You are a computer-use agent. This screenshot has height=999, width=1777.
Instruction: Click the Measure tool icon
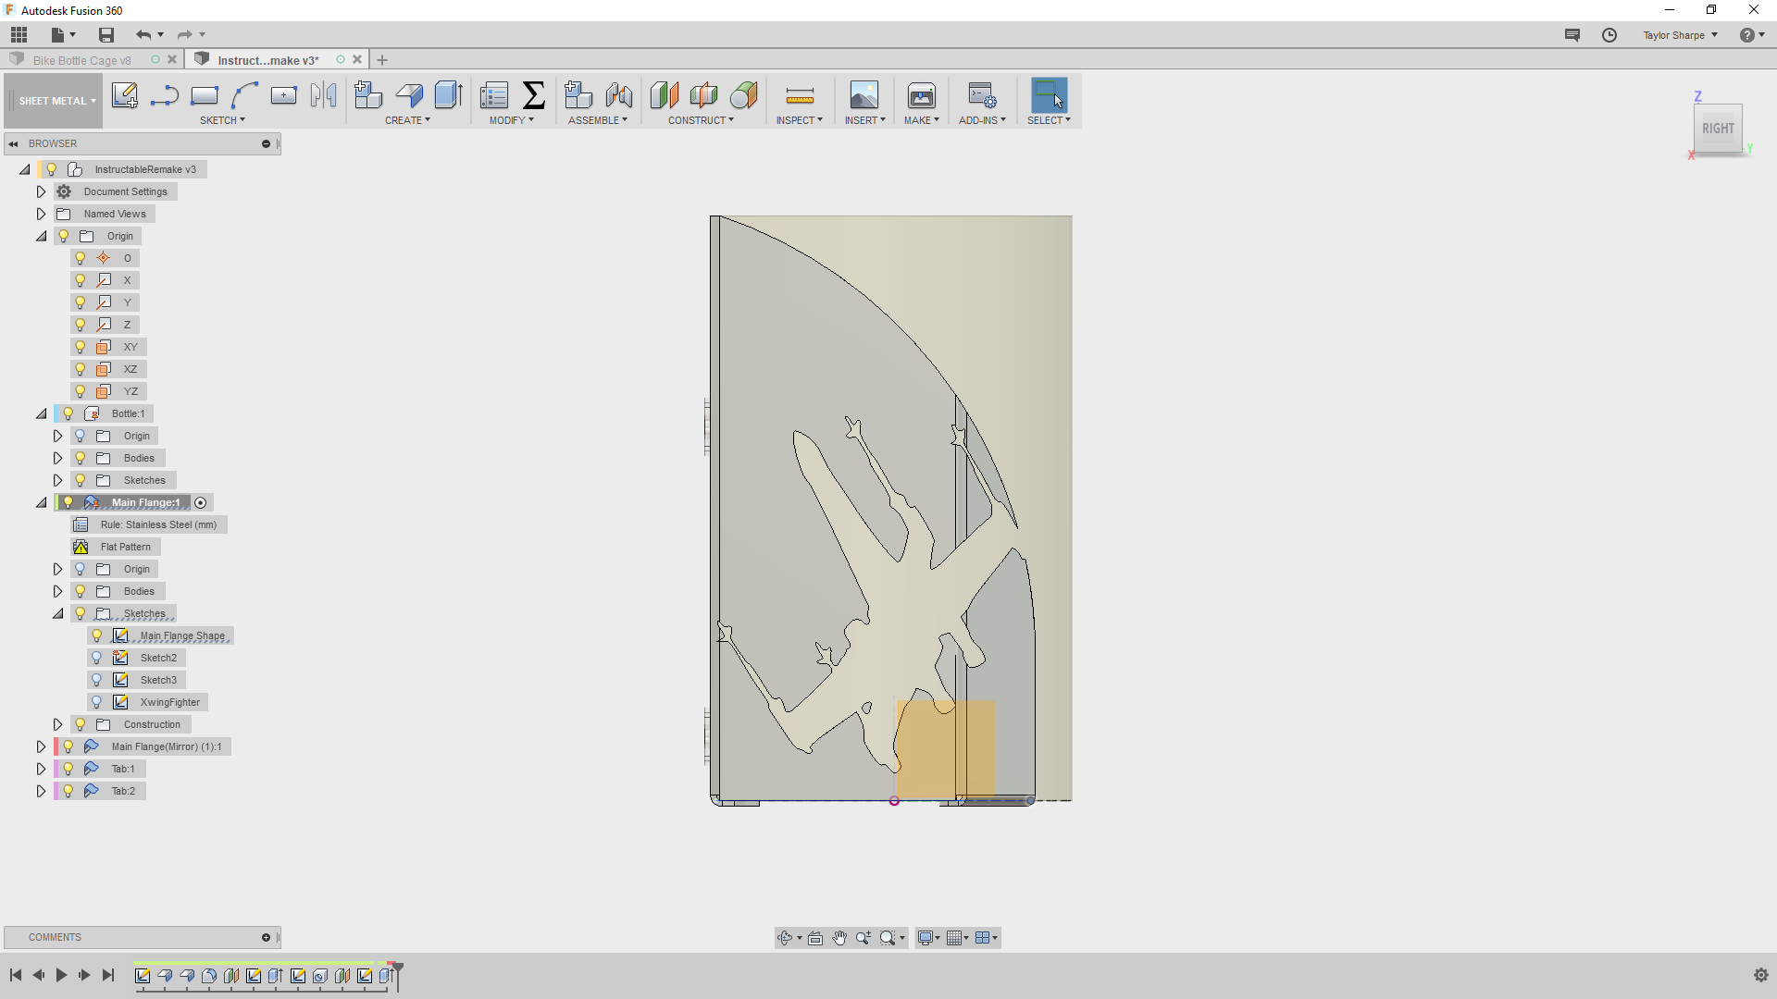click(800, 95)
